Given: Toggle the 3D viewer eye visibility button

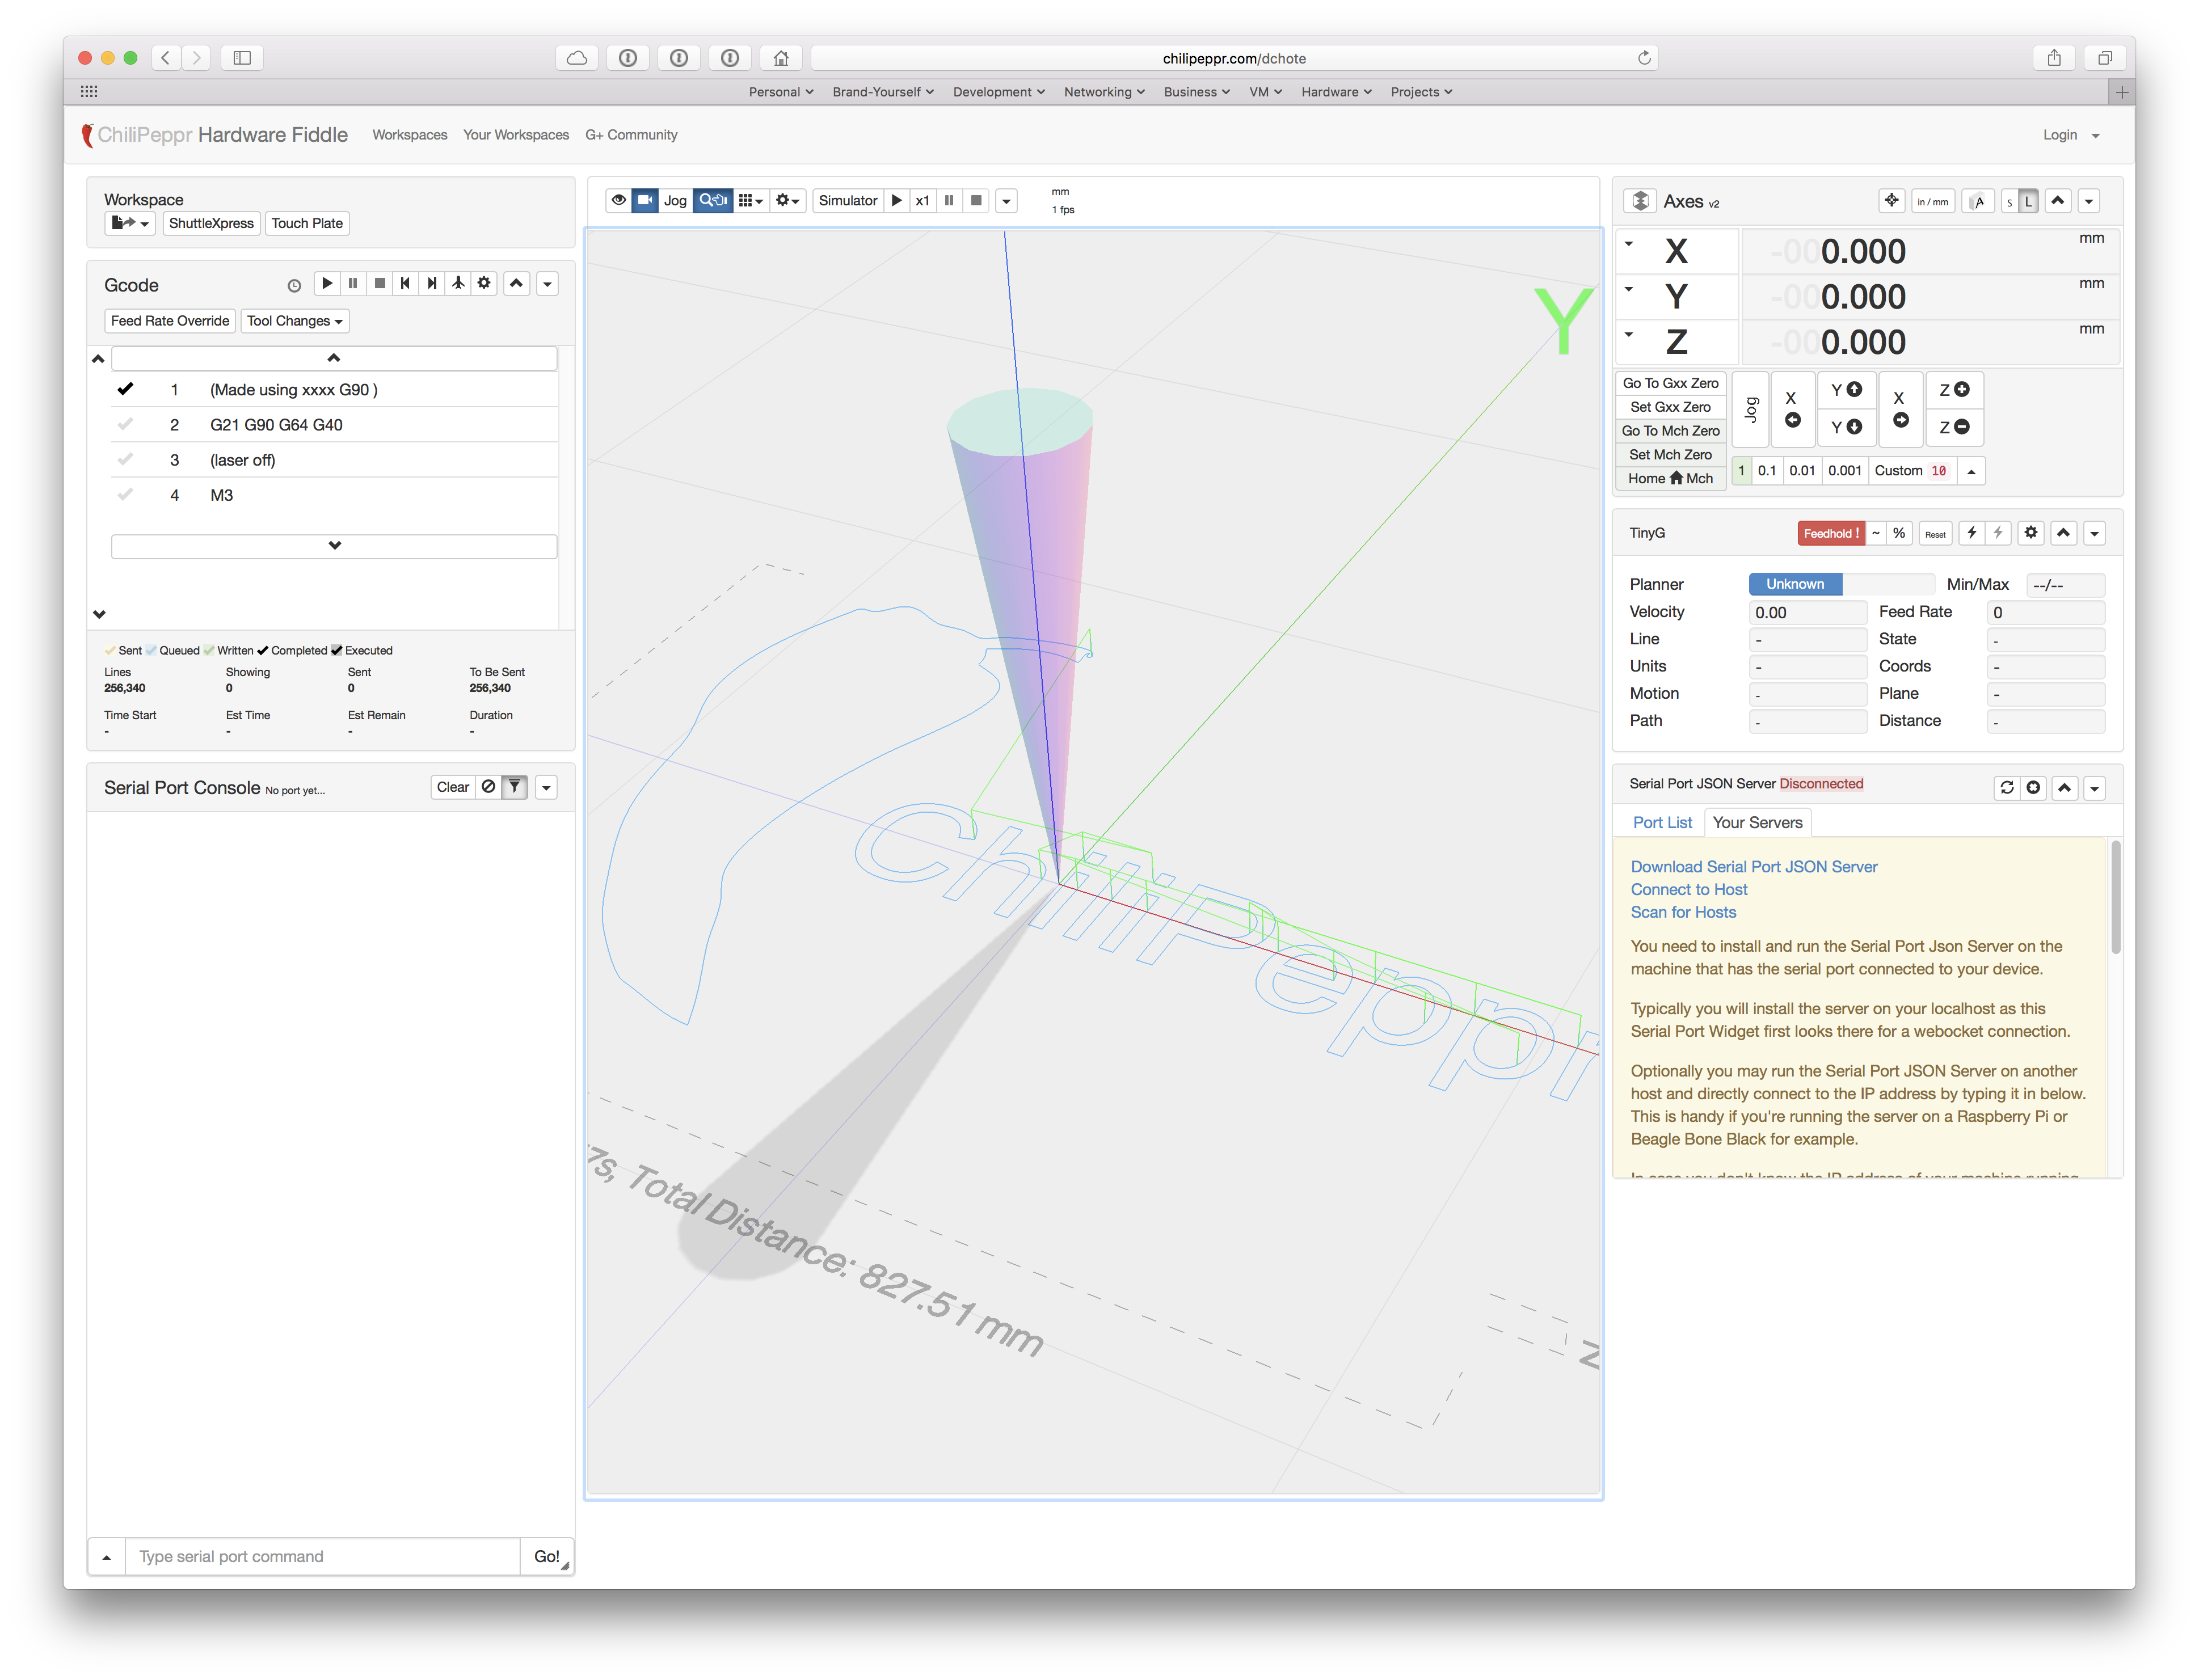Looking at the screenshot, I should (619, 200).
